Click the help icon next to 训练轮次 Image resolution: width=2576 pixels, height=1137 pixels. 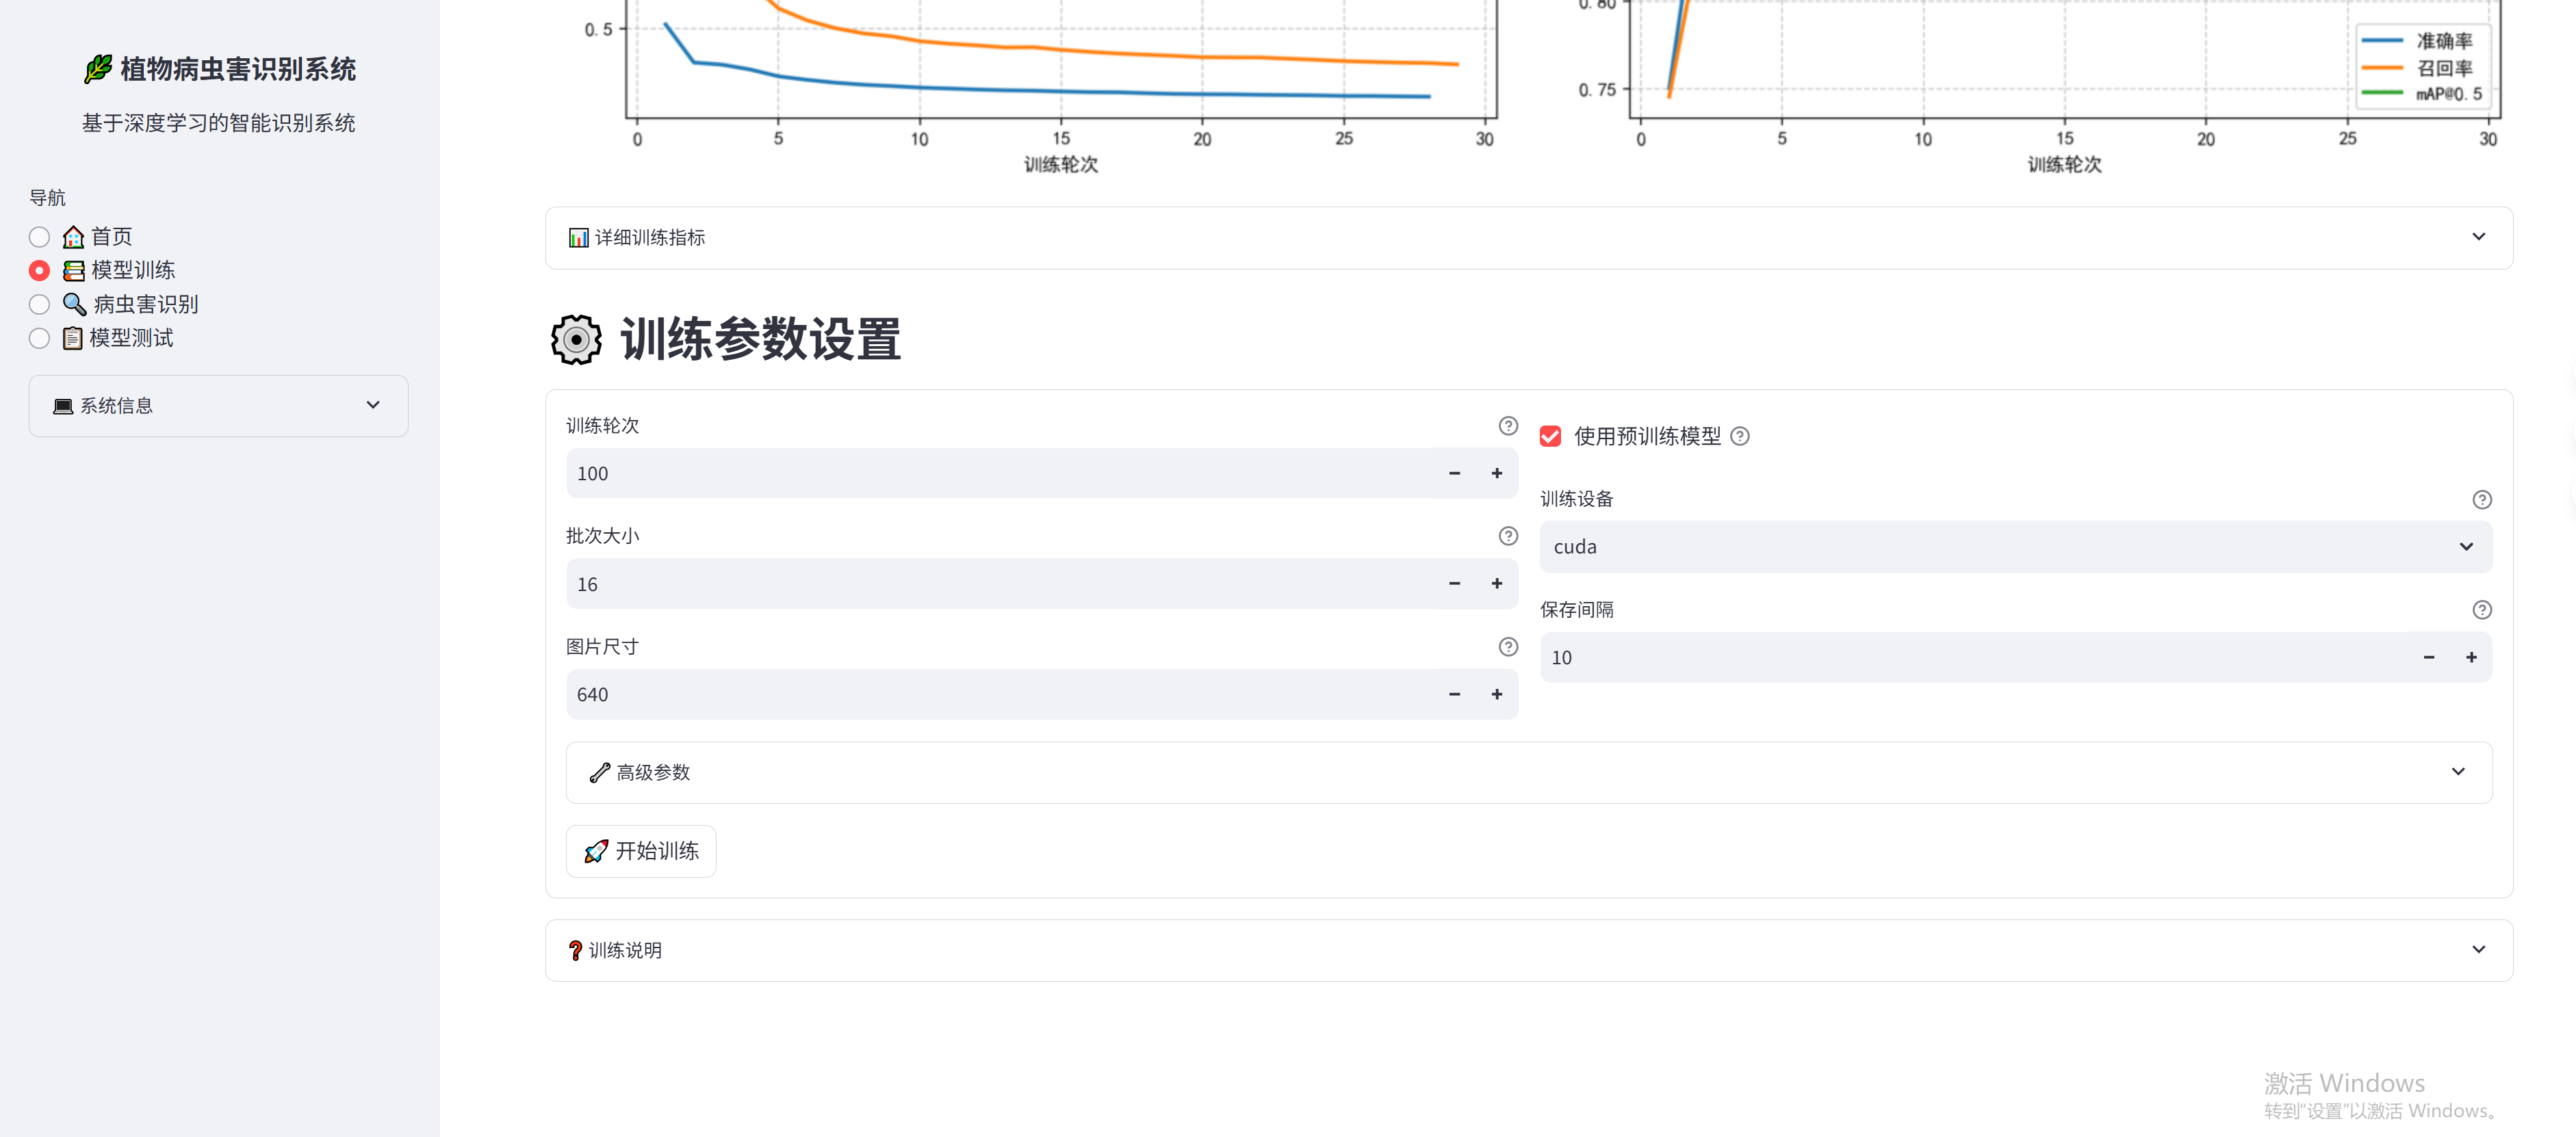pos(1507,425)
